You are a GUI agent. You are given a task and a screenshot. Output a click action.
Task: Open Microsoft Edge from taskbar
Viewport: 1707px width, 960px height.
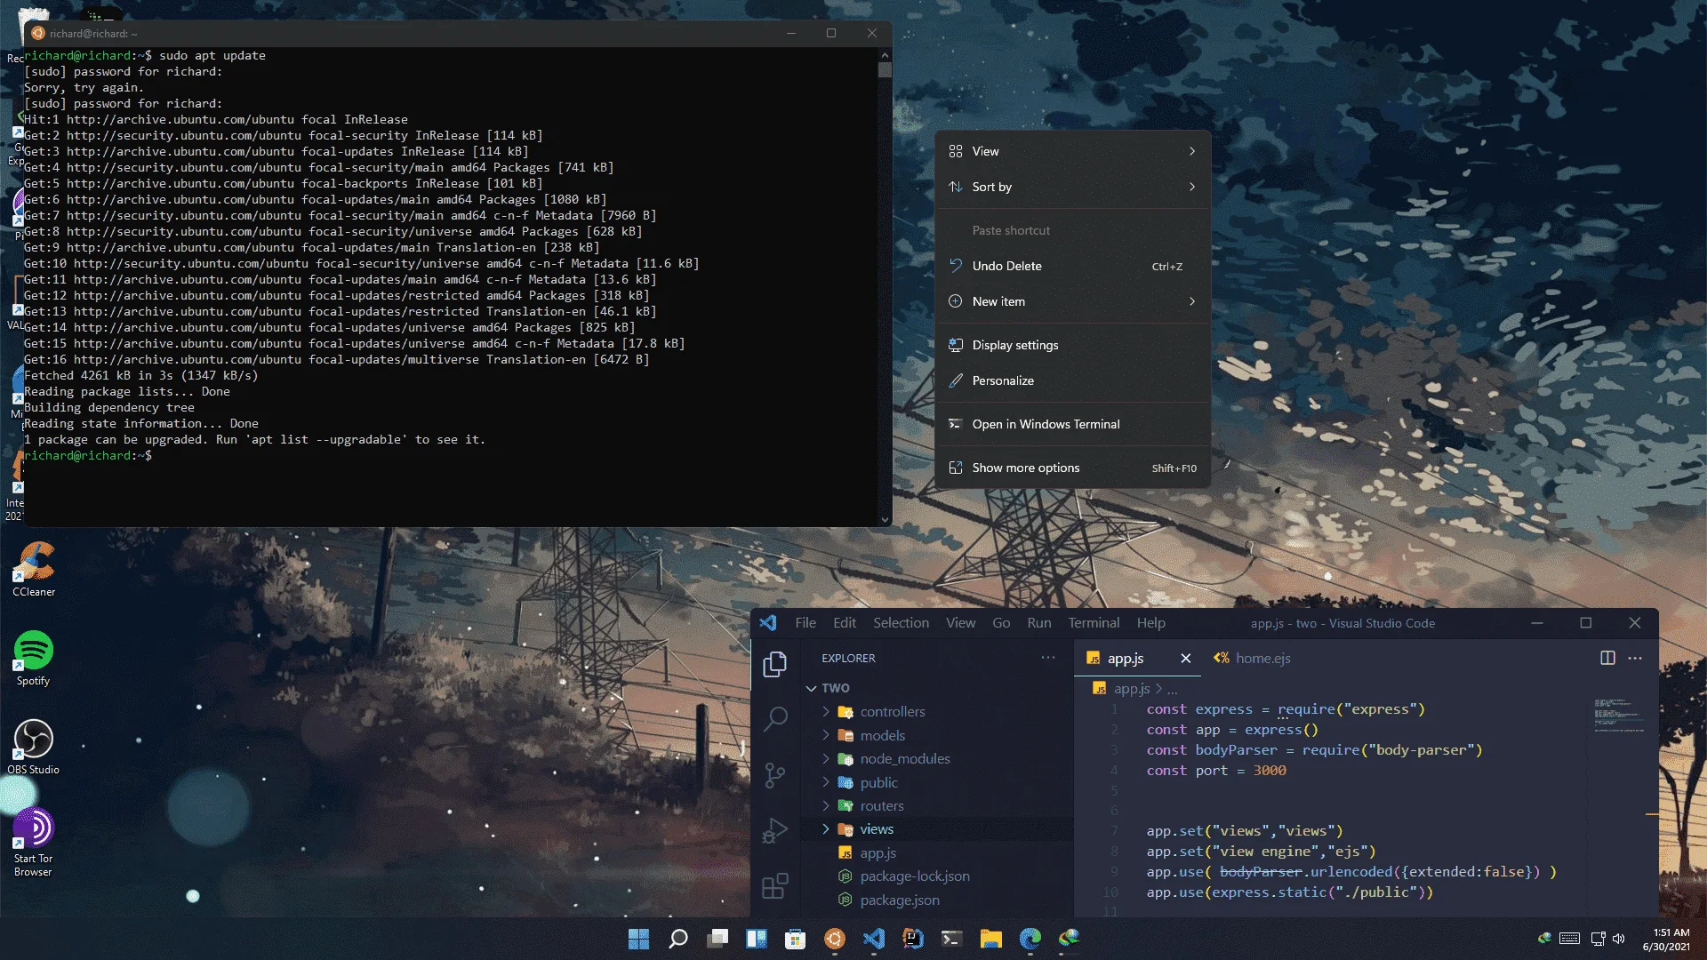(1030, 939)
